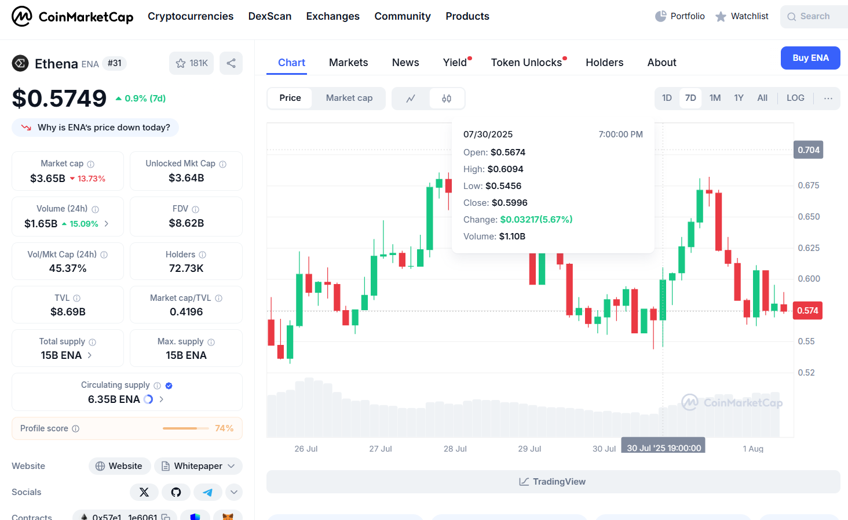Click Why is ENA's price down today
This screenshot has width=848, height=520.
pyautogui.click(x=96, y=128)
